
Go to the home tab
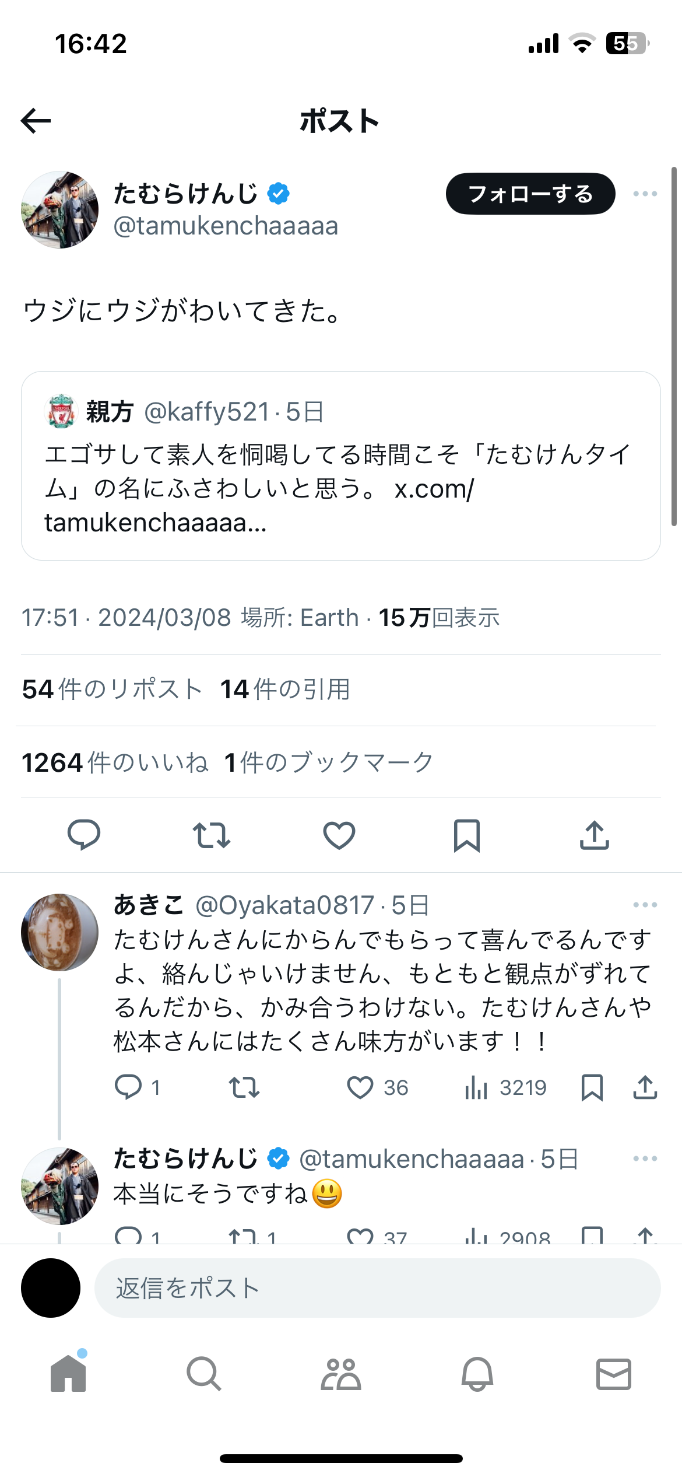point(68,1374)
